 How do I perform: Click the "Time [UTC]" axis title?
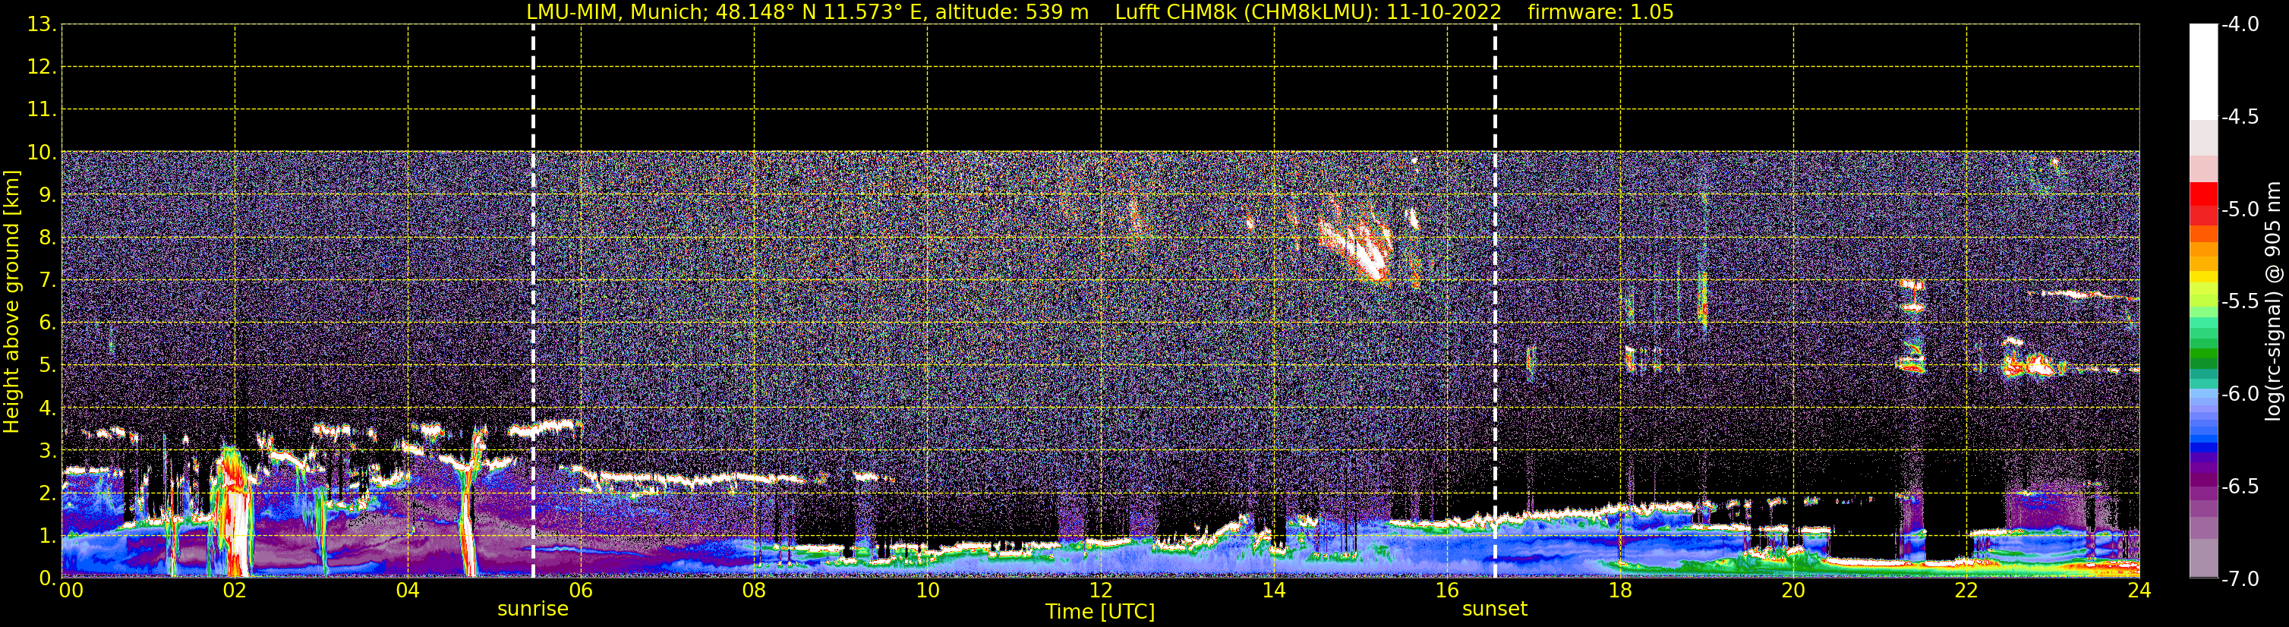click(1100, 612)
